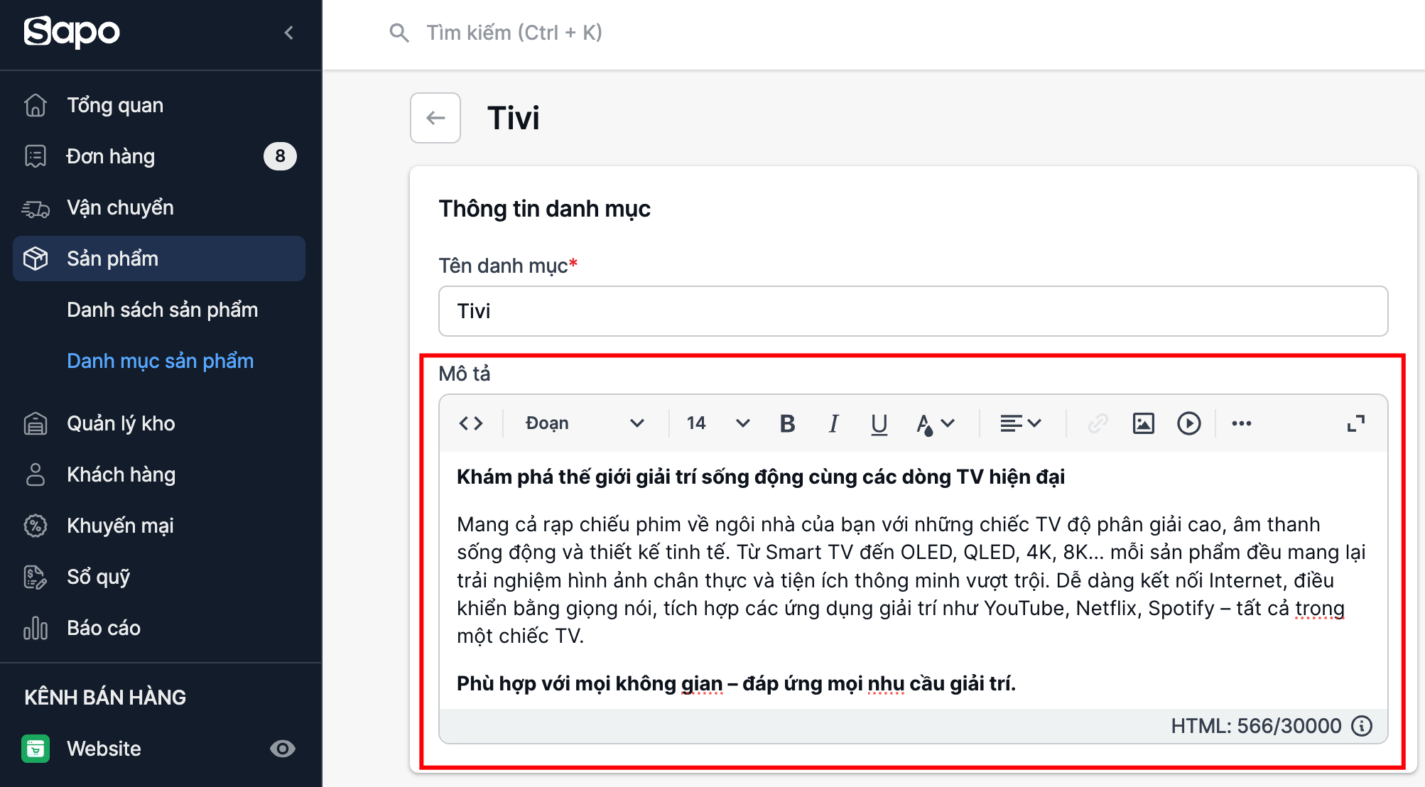Open Danh sách sản phẩm link
1425x787 pixels.
pyautogui.click(x=162, y=310)
